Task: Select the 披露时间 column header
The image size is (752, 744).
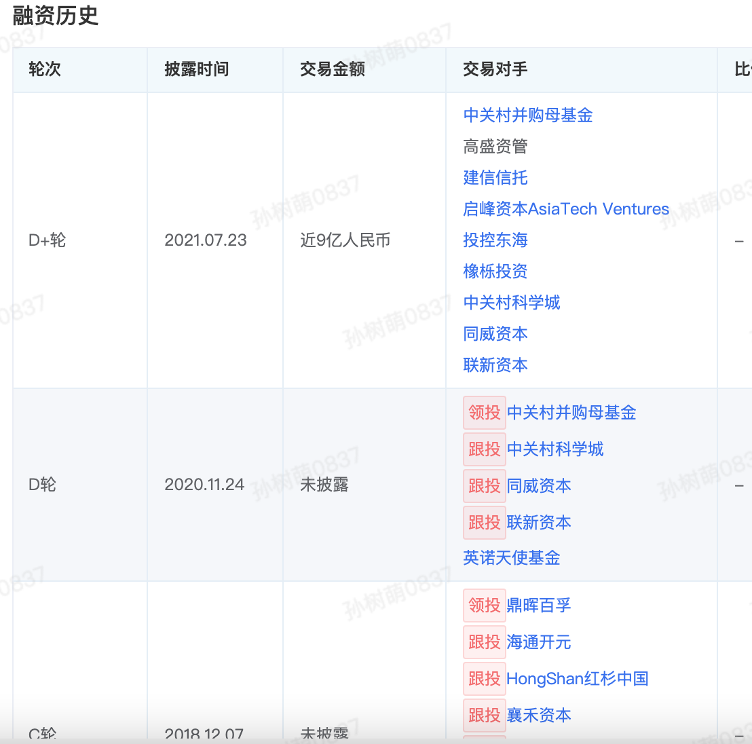Action: 196,69
